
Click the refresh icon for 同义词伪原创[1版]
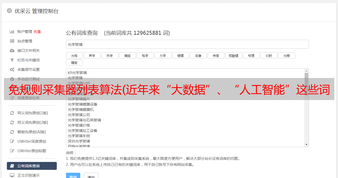point(12,113)
